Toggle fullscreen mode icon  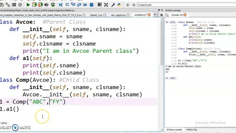tap(106, 5)
